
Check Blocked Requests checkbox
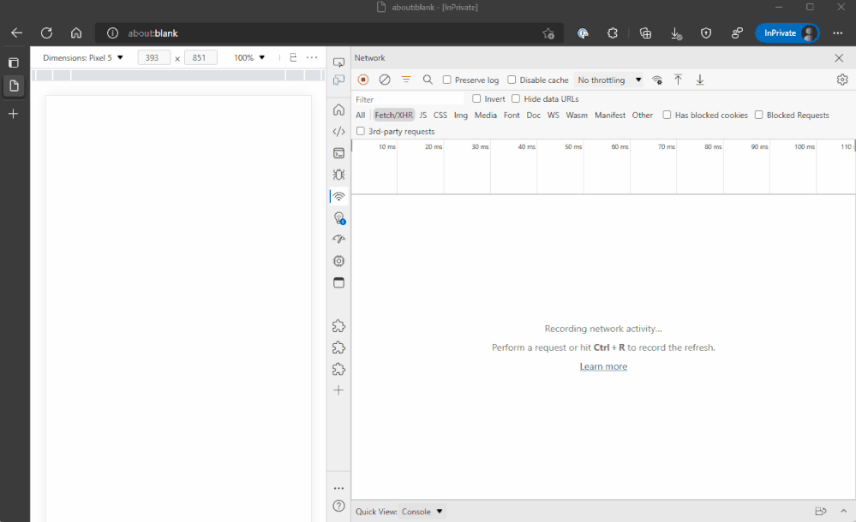coord(759,115)
